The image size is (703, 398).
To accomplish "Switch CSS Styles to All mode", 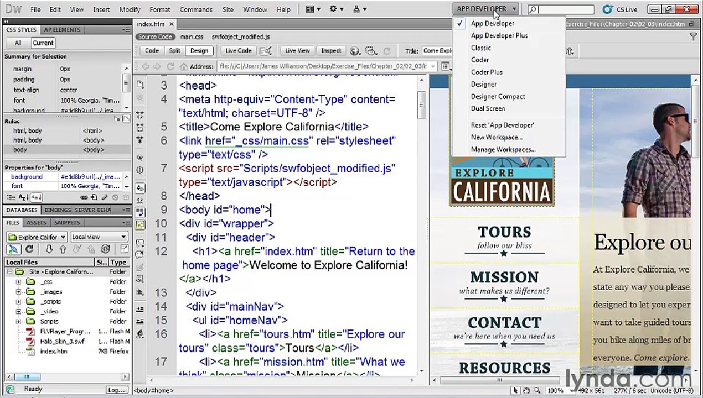I will tap(18, 43).
